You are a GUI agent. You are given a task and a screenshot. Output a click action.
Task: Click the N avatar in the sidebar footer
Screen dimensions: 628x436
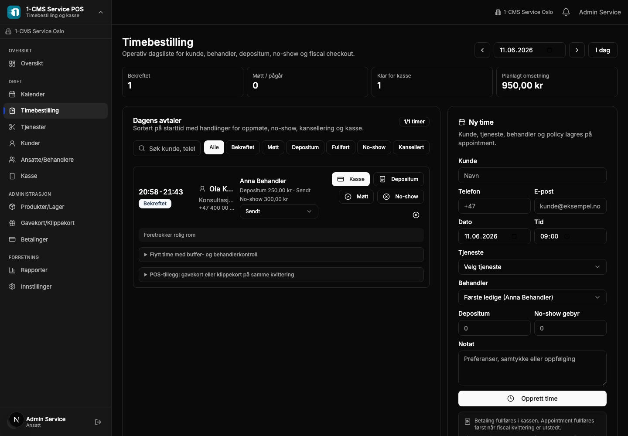pos(16,420)
